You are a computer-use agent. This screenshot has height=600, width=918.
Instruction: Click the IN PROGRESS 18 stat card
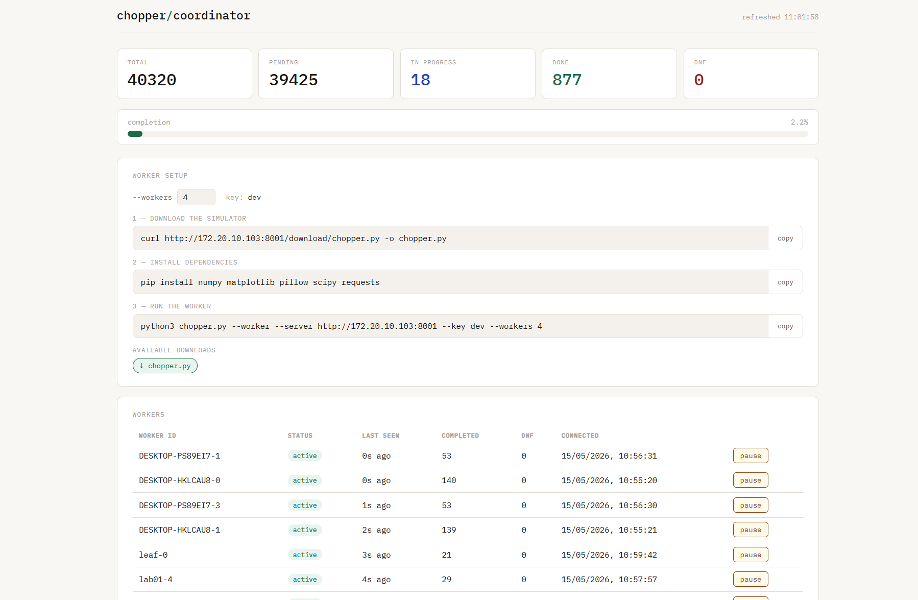tap(468, 74)
